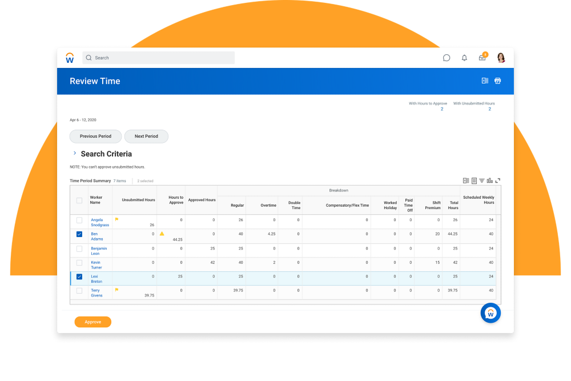The image size is (571, 381).
Task: Open the chat messages icon
Action: pyautogui.click(x=447, y=58)
